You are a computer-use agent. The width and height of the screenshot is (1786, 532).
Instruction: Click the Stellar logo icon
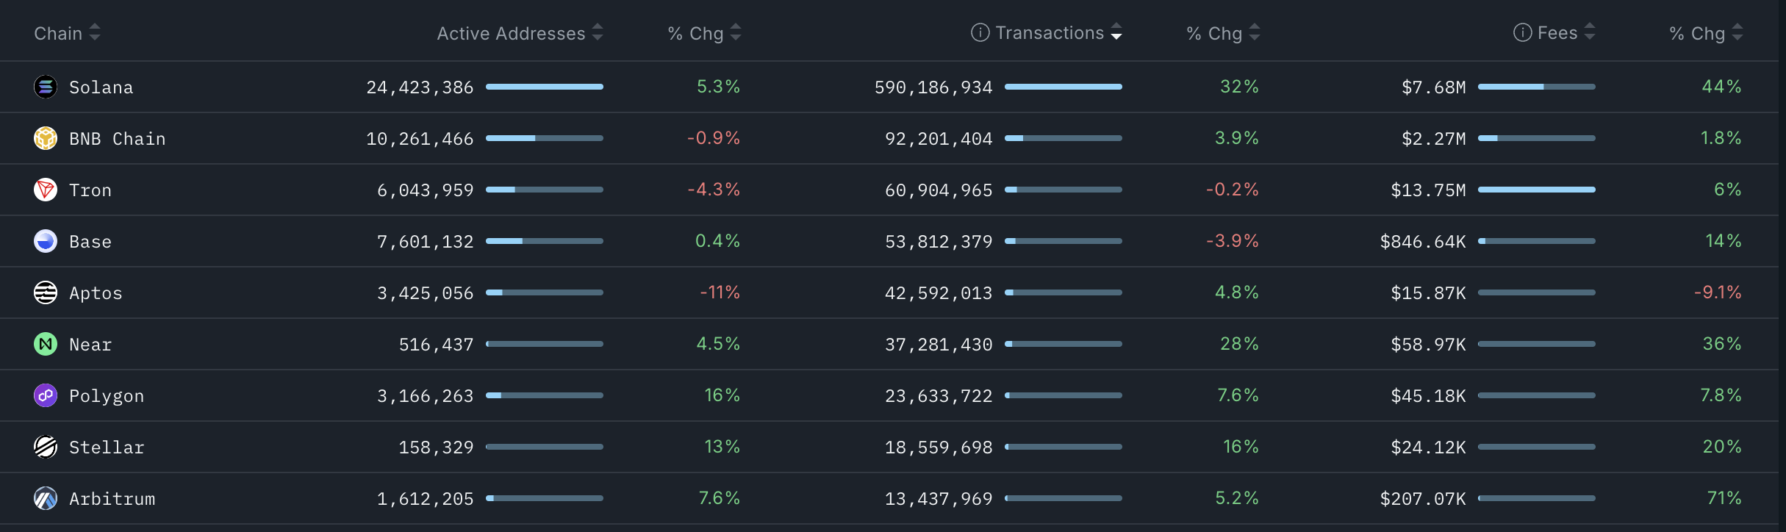coord(46,447)
